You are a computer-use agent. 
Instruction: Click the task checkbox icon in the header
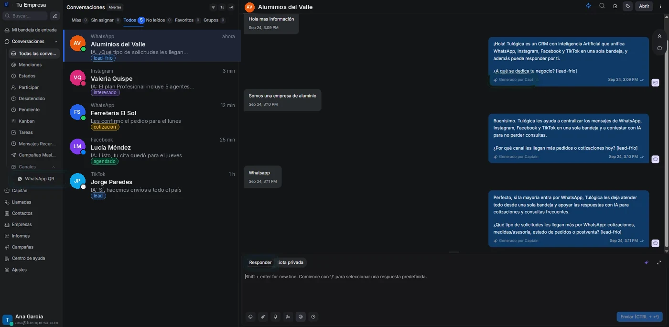pyautogui.click(x=615, y=6)
